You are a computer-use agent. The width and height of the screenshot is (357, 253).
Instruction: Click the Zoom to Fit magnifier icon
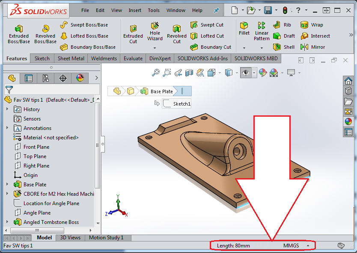click(x=156, y=73)
